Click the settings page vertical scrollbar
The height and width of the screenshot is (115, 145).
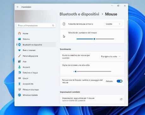(127, 51)
